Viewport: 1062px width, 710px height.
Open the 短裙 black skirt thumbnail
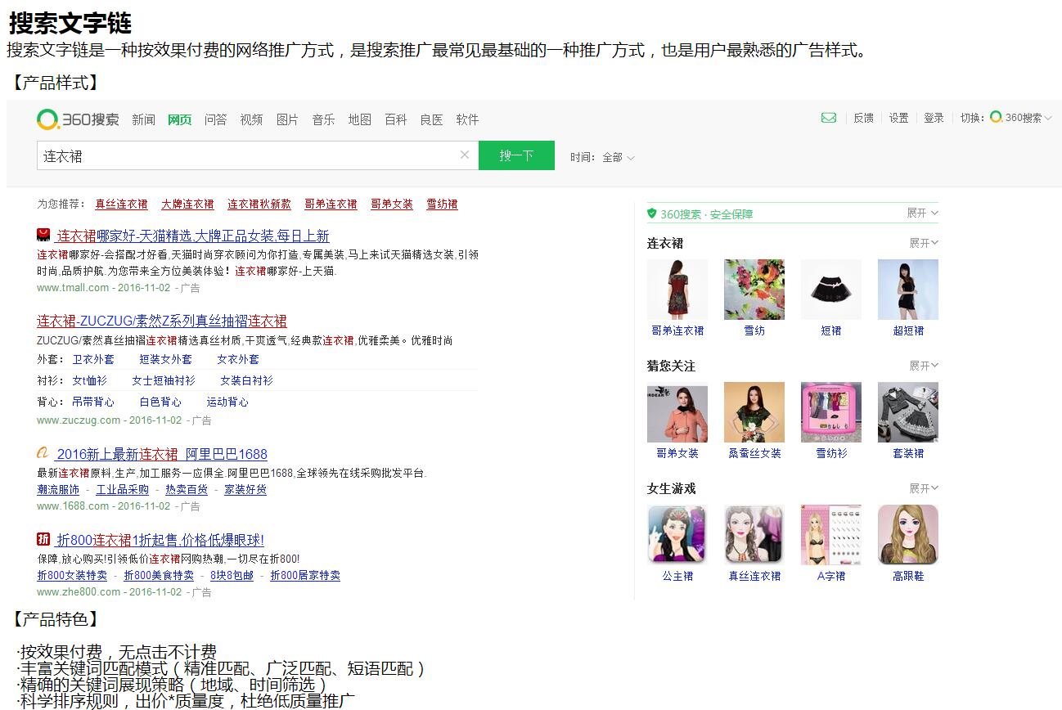pyautogui.click(x=831, y=290)
